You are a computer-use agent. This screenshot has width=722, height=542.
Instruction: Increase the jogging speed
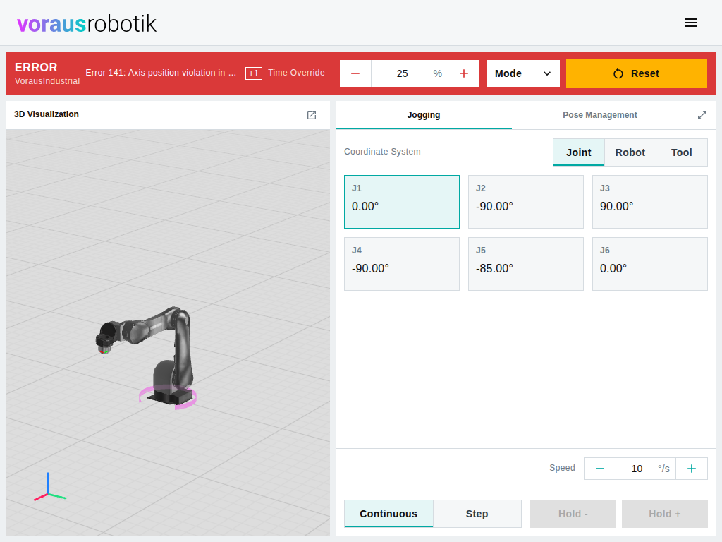[692, 469]
